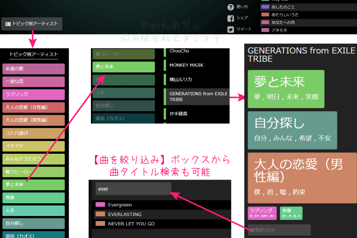
Task: Open the 使い方 help icon
Action: click(x=230, y=7)
